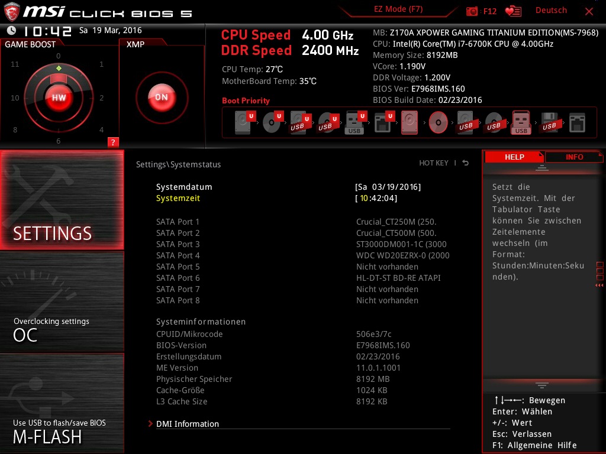The width and height of the screenshot is (606, 454).
Task: Select the UEFI network boot device
Action: [383, 122]
